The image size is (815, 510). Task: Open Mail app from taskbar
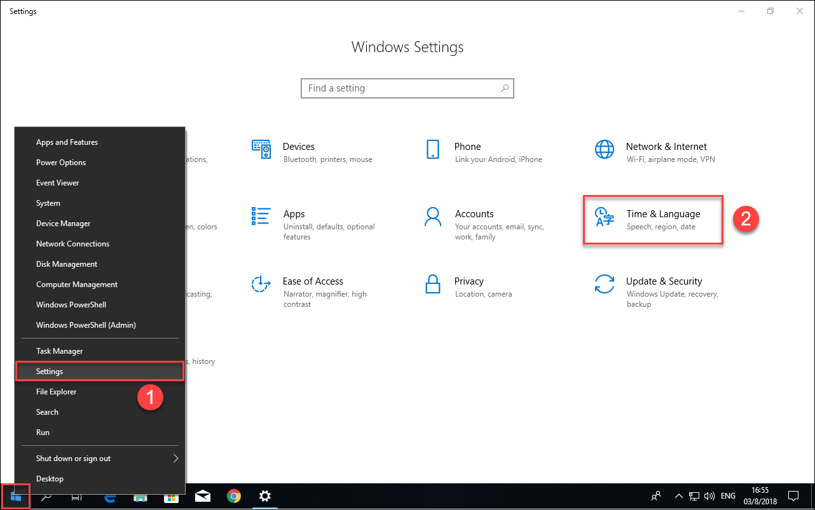pos(203,497)
